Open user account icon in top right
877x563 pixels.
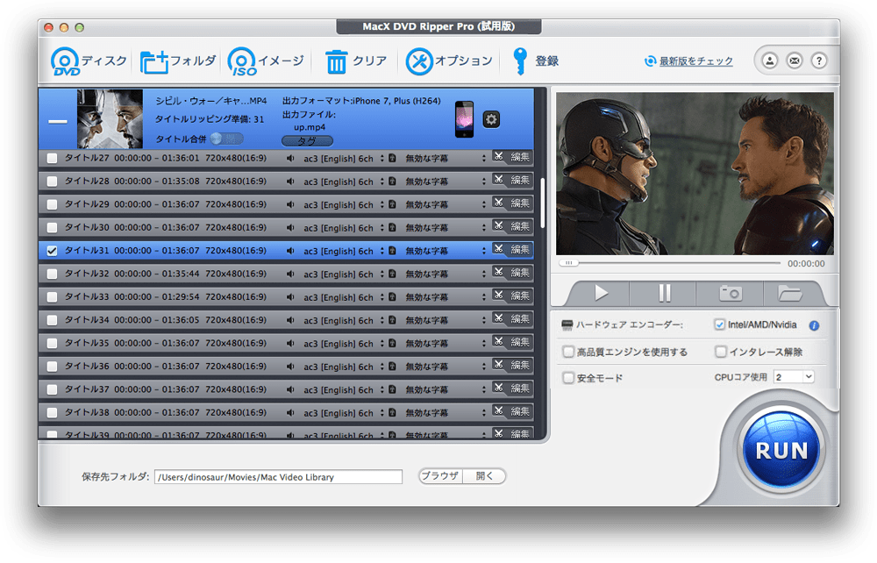tap(770, 61)
